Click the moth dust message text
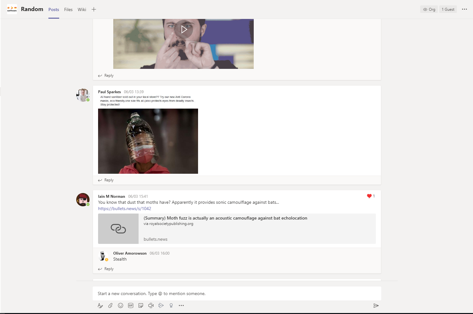 pyautogui.click(x=189, y=202)
